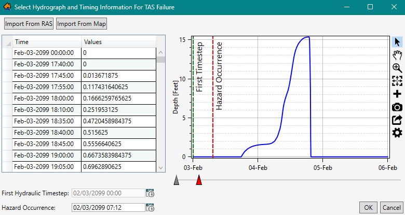This screenshot has height=215, width=405.
Task: Click the First Hydraulic Timestep field
Action: coord(108,193)
